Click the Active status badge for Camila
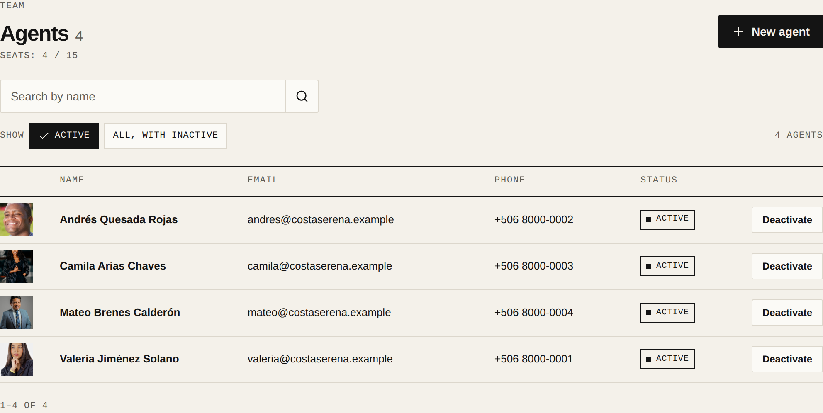 668,266
